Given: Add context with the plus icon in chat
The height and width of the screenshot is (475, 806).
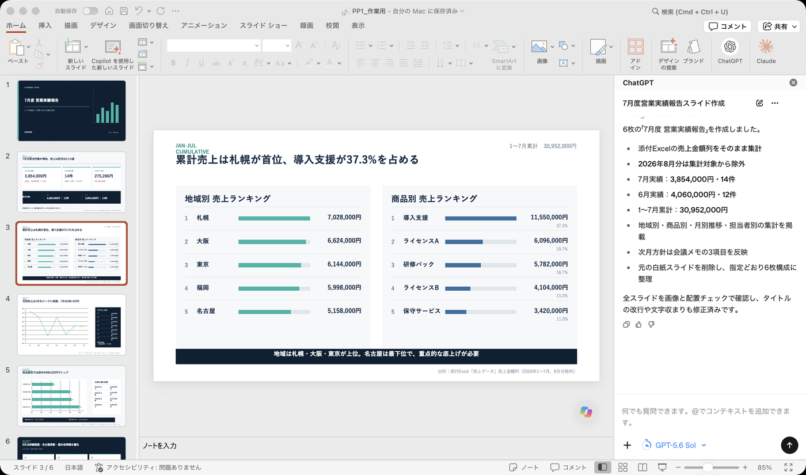Looking at the screenshot, I should [x=628, y=445].
